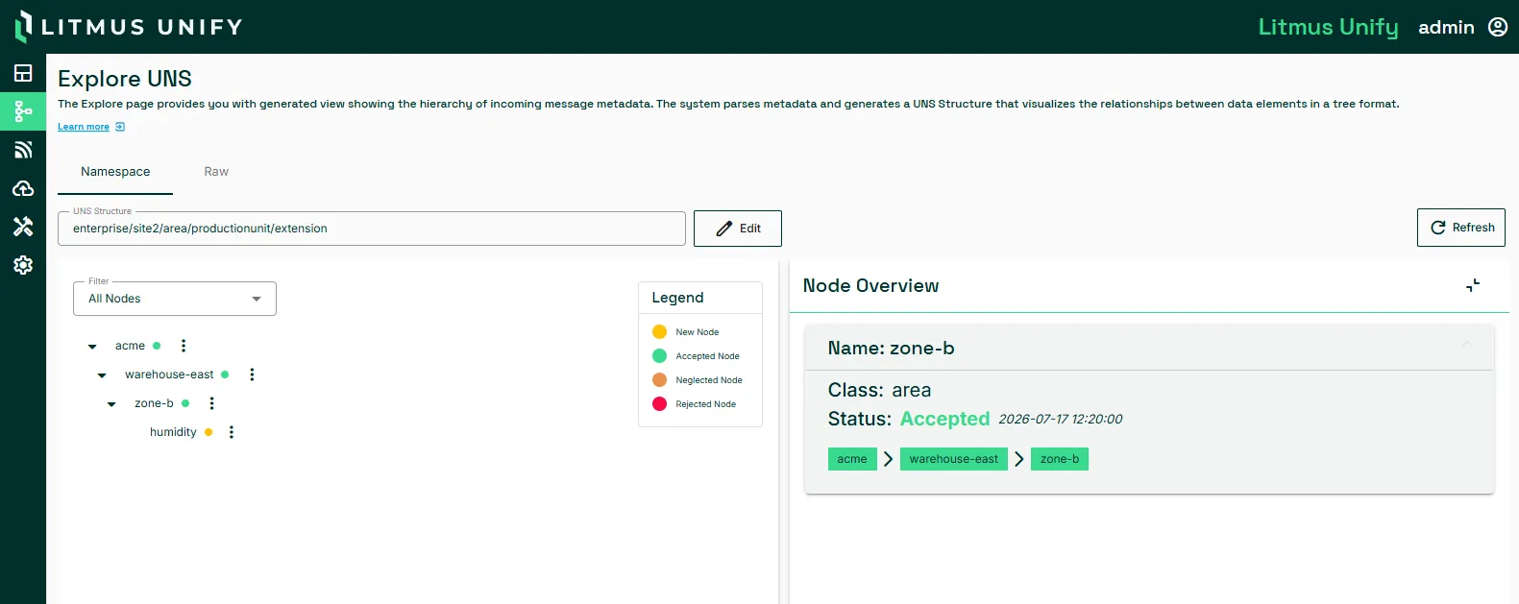Image resolution: width=1519 pixels, height=604 pixels.
Task: Click the Neglected Node orange legend swatch
Action: pos(659,380)
